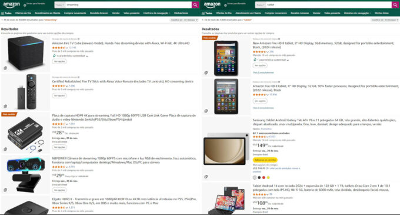Click share icon on NBPOWER webcam image
The height and width of the screenshot is (215, 400).
(5, 190)
